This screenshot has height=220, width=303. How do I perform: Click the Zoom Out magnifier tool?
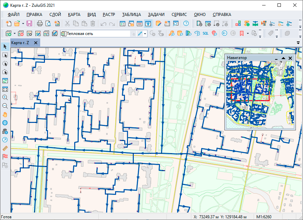click(x=5, y=106)
